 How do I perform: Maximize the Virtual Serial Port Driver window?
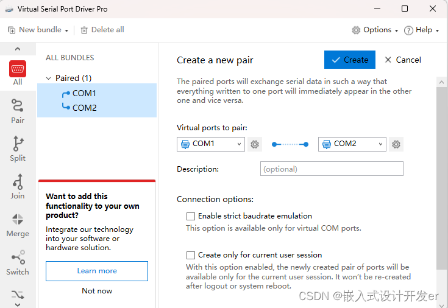pos(405,9)
